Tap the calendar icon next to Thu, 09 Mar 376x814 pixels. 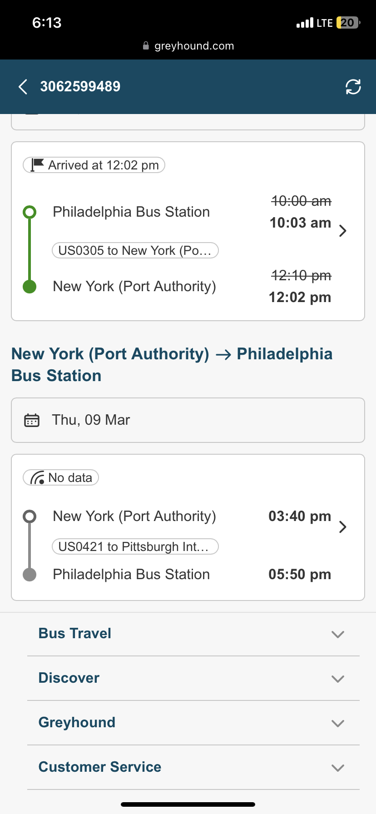[32, 420]
